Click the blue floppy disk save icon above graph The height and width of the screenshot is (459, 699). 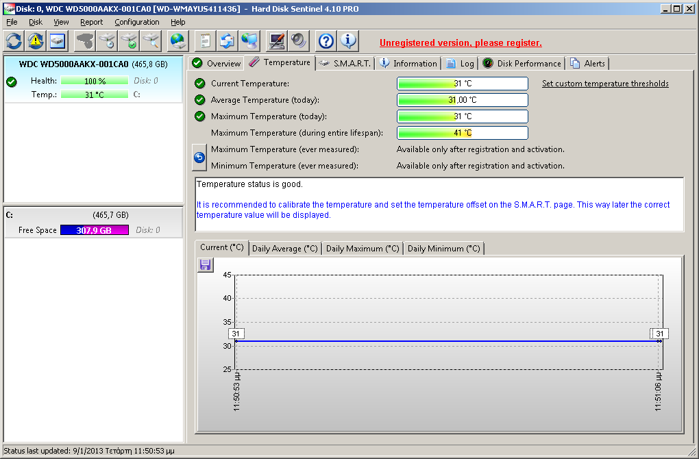point(205,265)
